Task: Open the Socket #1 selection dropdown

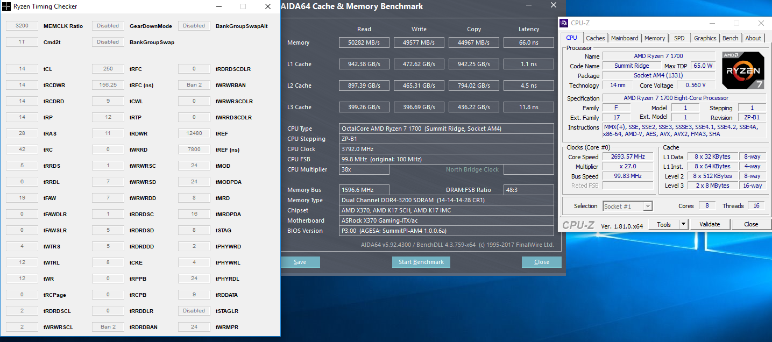Action: [627, 206]
